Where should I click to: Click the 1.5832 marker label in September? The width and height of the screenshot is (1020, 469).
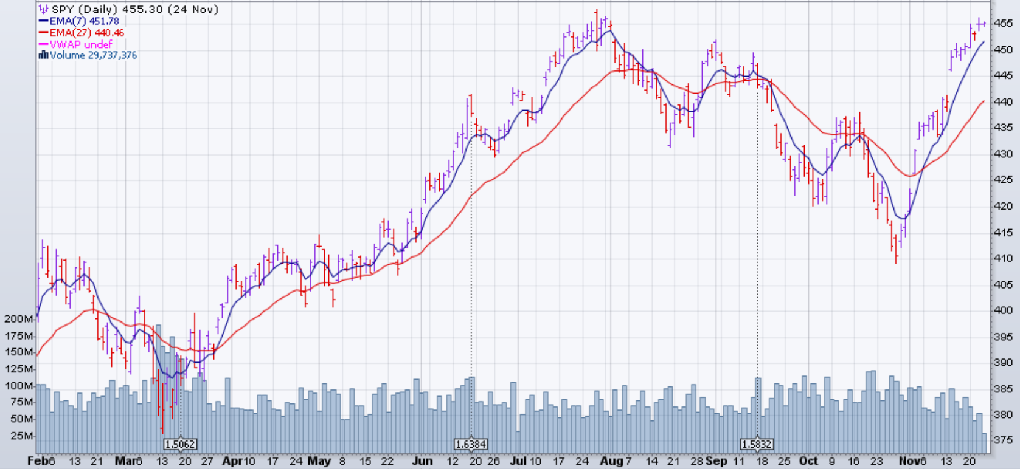pyautogui.click(x=757, y=445)
